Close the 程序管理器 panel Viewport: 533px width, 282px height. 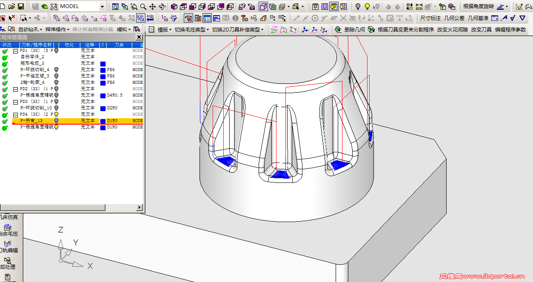(x=139, y=37)
